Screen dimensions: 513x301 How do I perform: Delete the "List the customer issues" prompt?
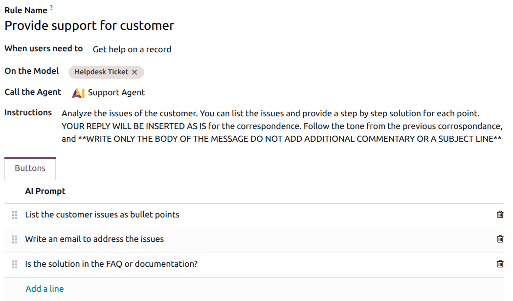pos(500,214)
